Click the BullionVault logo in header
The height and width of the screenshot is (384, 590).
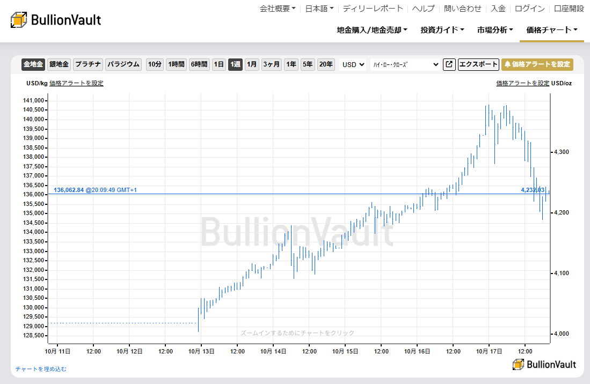point(56,20)
